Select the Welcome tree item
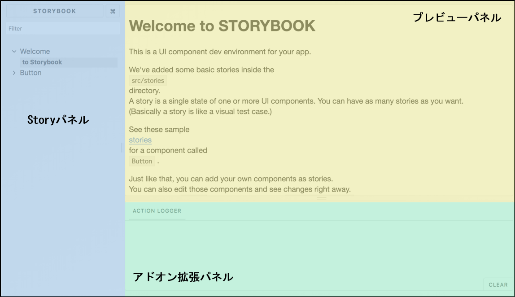Screen dimensions: 515x297 [35, 51]
